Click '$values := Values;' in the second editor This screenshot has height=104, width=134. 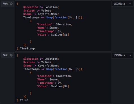pyautogui.click(x=38, y=62)
